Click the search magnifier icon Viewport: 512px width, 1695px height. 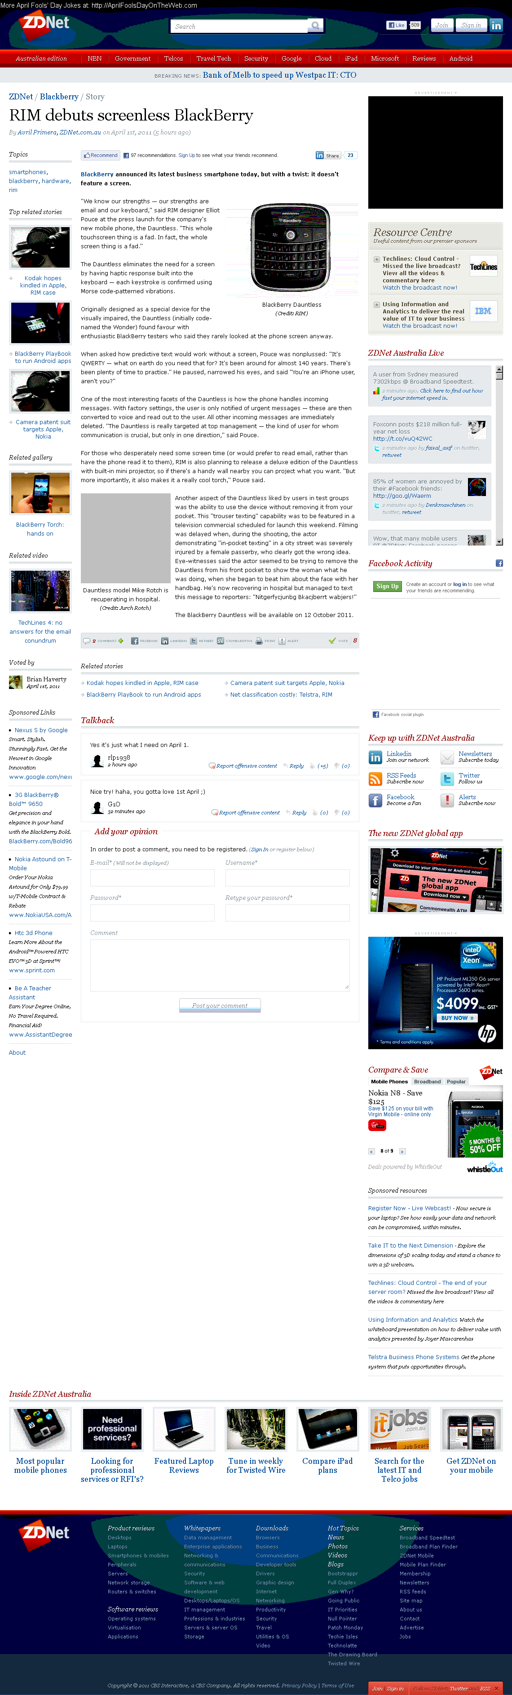pos(315,27)
